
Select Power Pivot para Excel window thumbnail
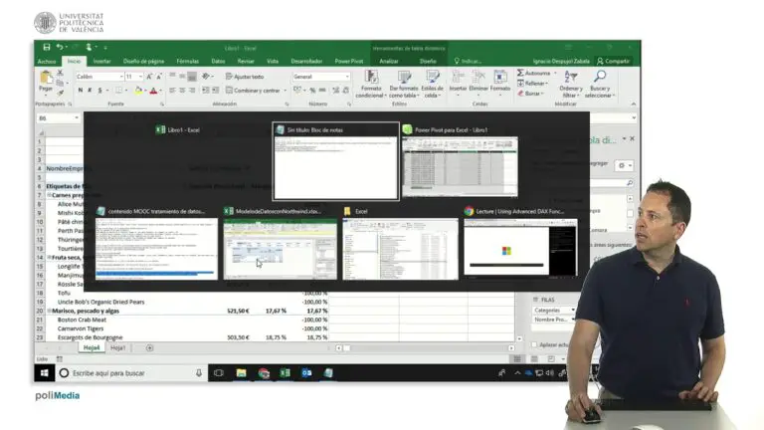coord(460,167)
